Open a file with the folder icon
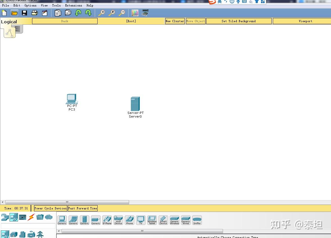The image size is (331, 238). click(14, 13)
